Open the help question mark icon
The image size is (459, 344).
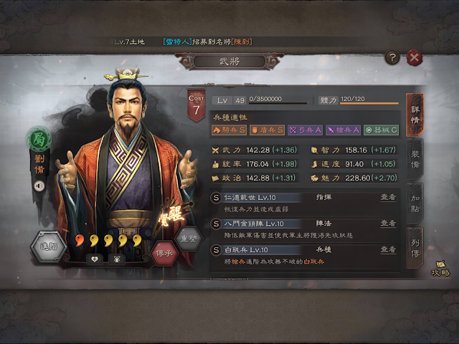[x=392, y=57]
